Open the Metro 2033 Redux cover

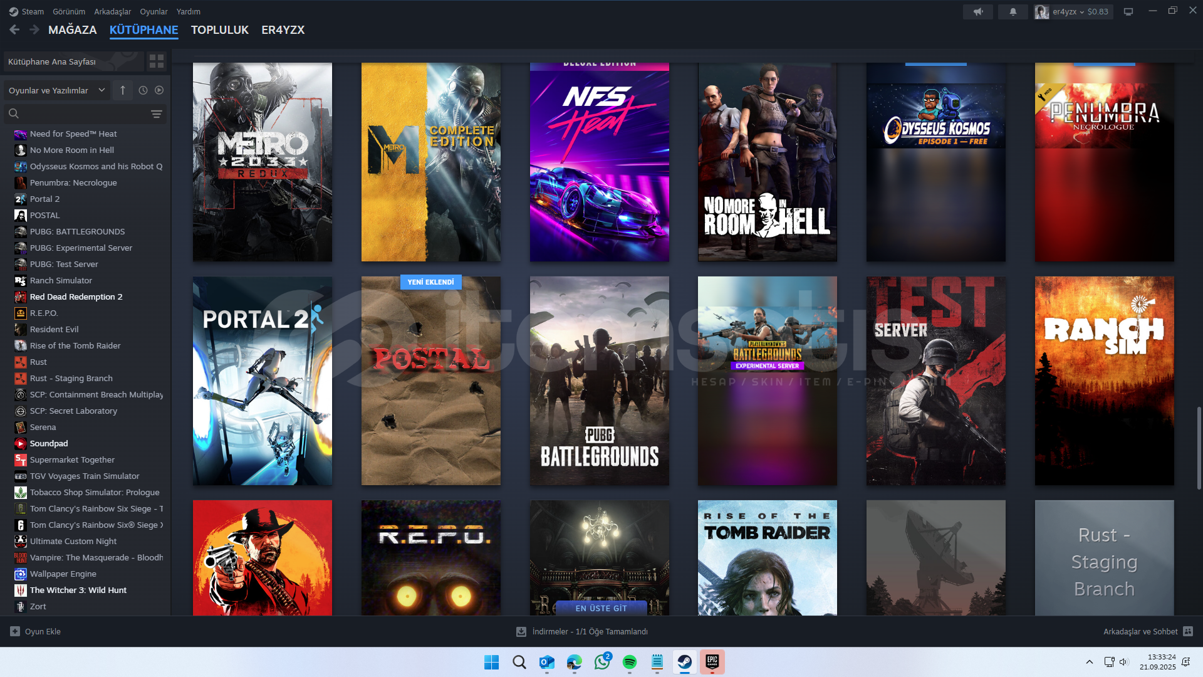pos(263,162)
